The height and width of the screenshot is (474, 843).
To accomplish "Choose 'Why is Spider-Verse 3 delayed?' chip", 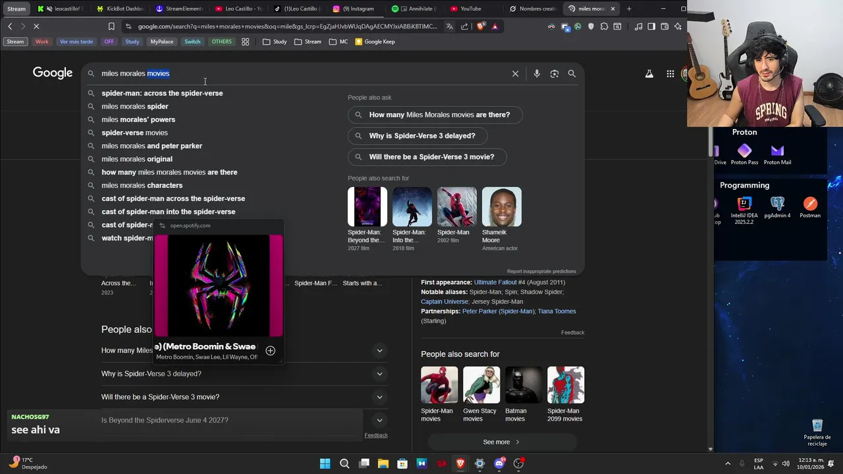I will pos(418,136).
